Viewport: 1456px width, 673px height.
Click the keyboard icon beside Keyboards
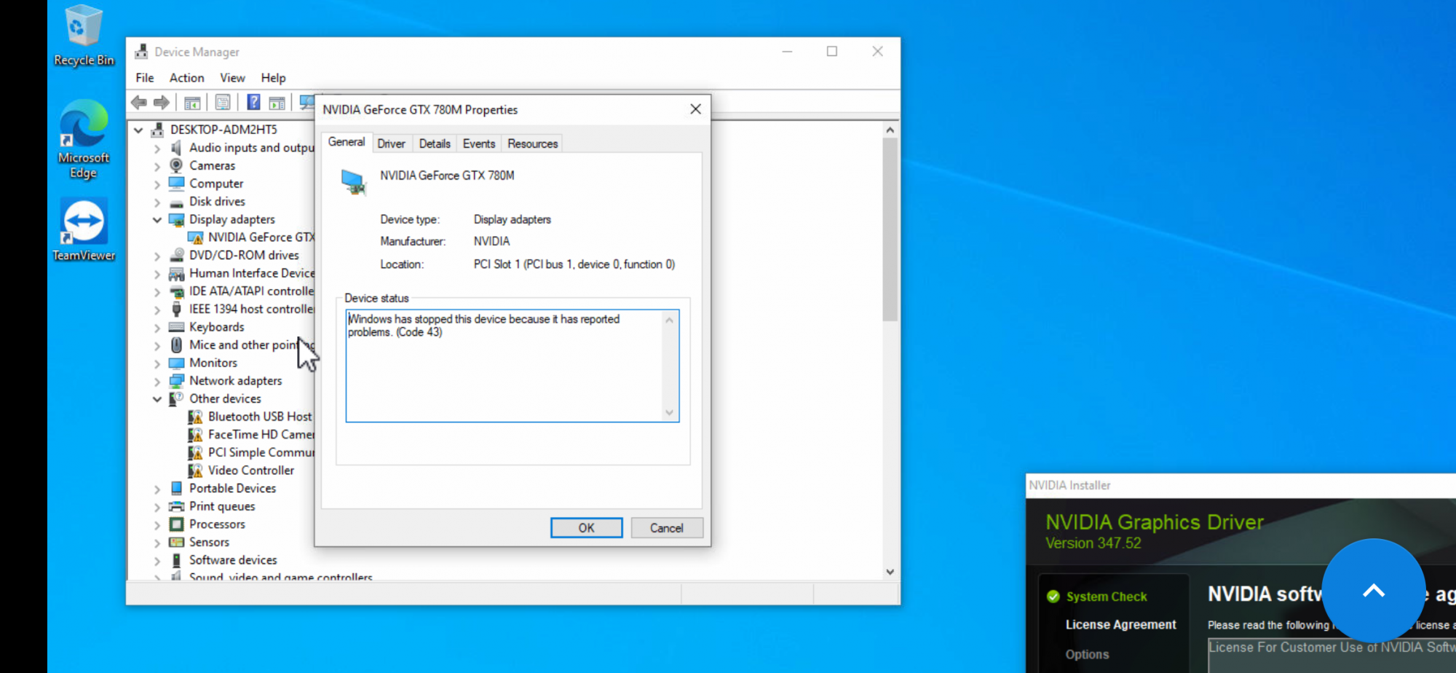[176, 327]
